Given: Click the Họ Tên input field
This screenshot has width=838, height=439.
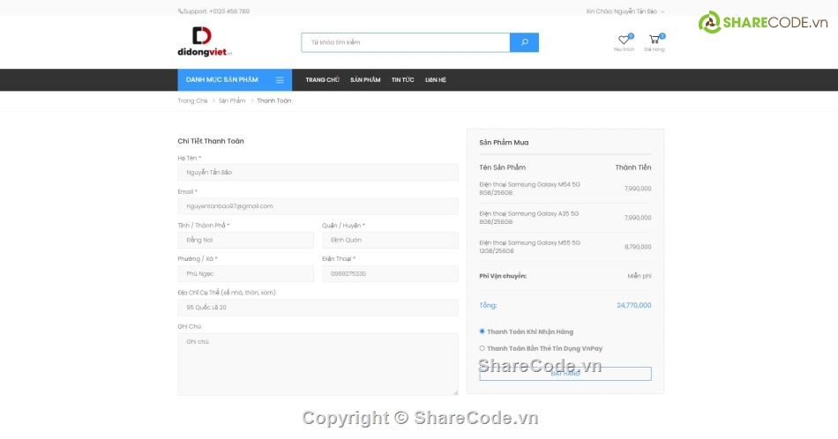Looking at the screenshot, I should tap(318, 173).
